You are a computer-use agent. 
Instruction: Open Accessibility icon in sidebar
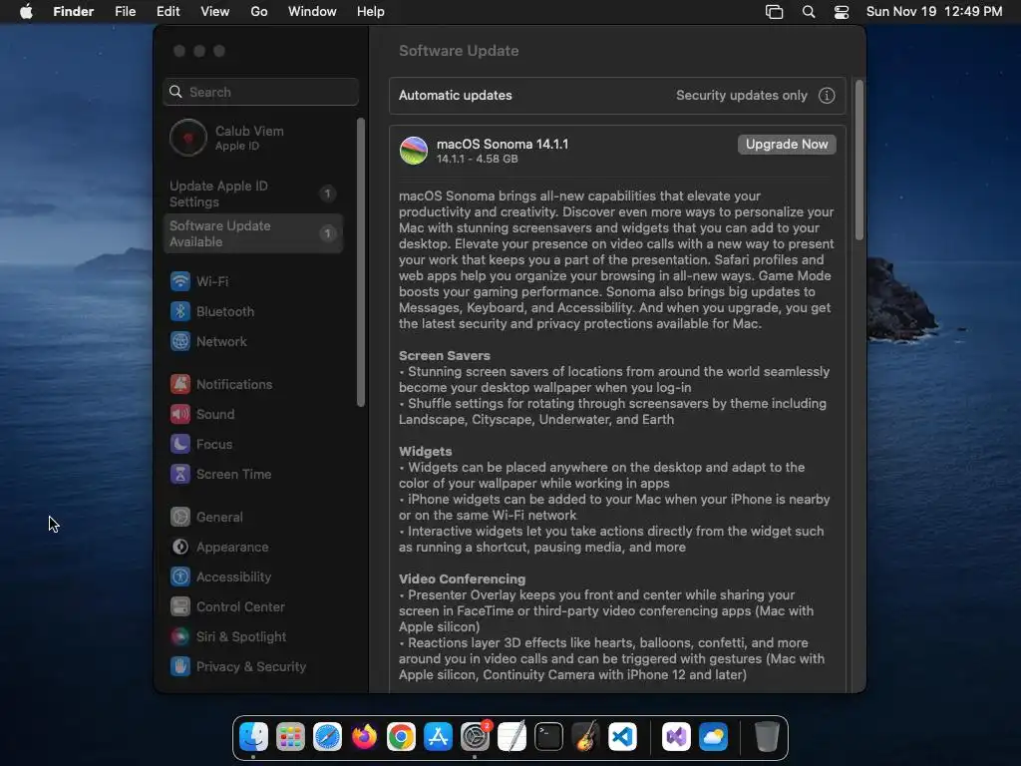[180, 577]
